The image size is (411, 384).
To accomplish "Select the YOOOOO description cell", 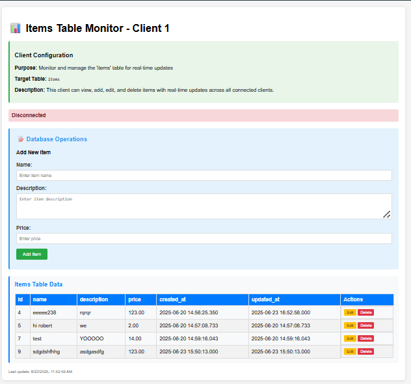I will 101,338.
